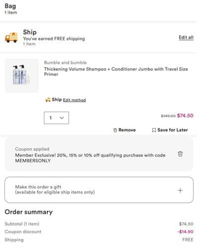Open the quantity dropdown showing 1
The image size is (199, 249).
56,118
